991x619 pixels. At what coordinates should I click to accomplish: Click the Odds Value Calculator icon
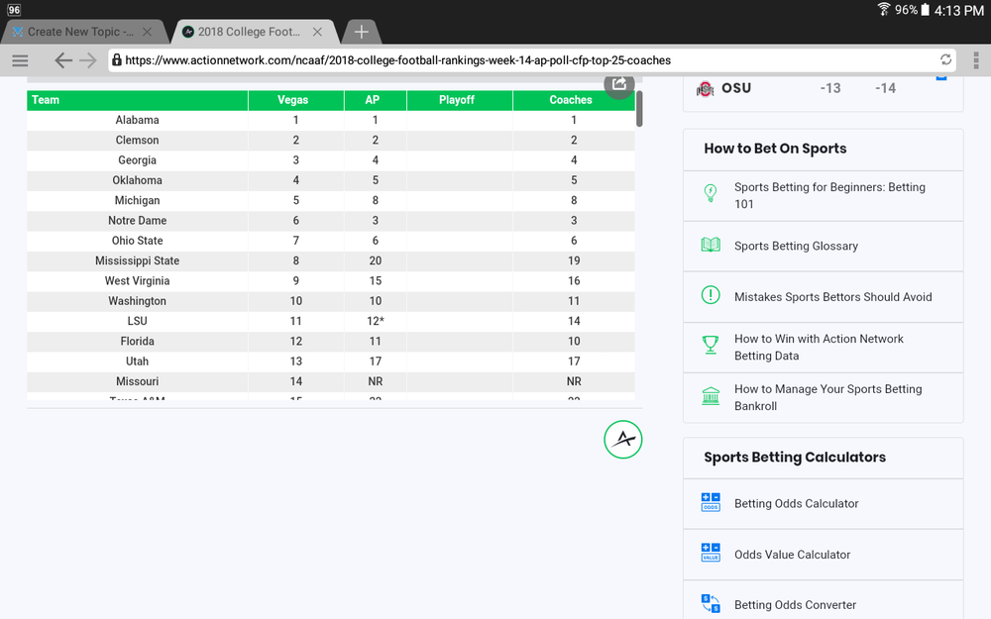[711, 553]
